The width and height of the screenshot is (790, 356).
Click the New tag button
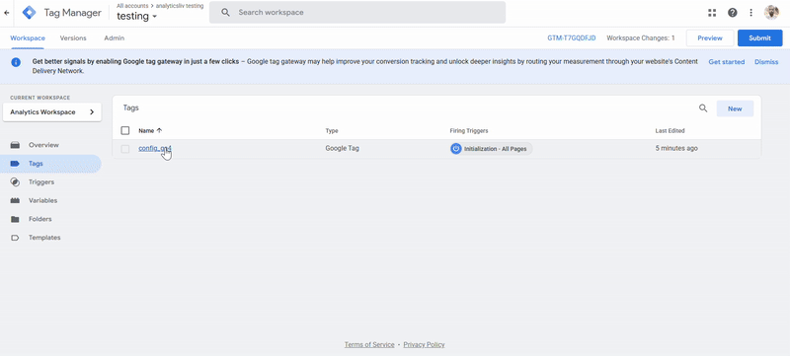coord(735,108)
